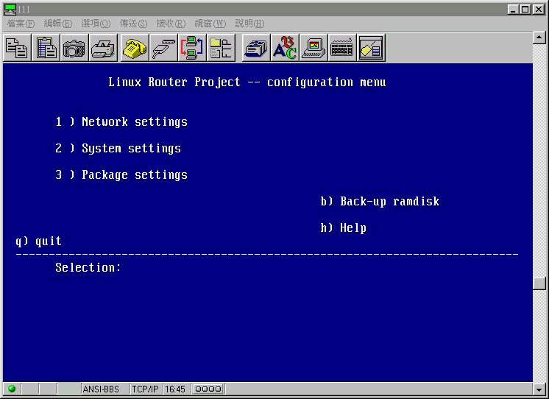Screen dimensions: 549x399
Task: Click the printer toolbar icon
Action: 103,48
